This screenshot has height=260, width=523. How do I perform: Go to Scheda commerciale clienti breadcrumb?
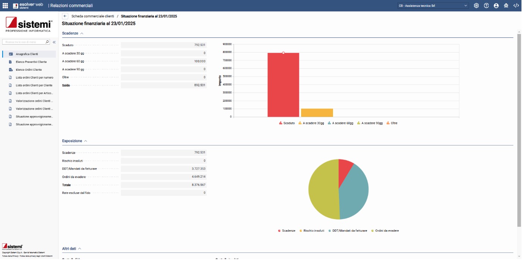click(x=92, y=16)
